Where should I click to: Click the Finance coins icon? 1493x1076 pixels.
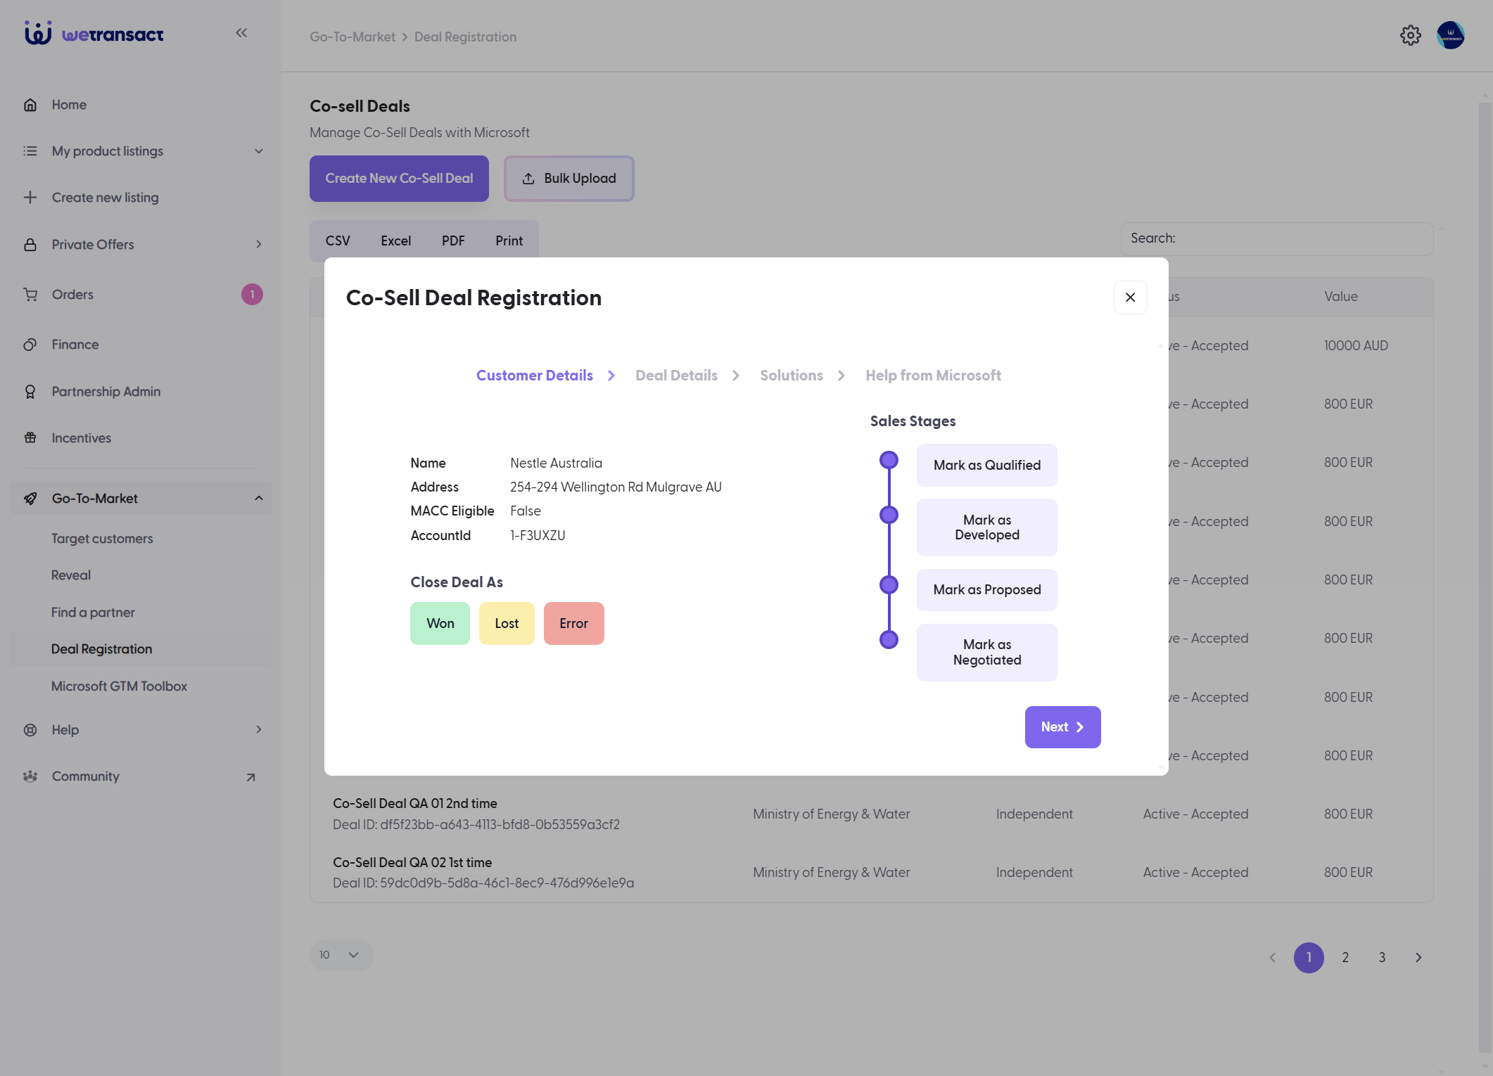pyautogui.click(x=30, y=345)
